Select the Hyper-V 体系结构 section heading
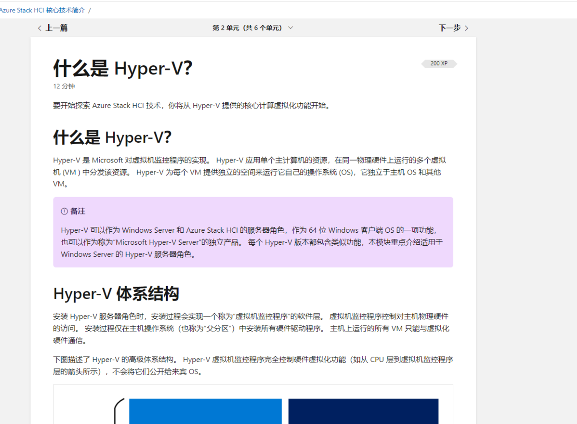This screenshot has height=424, width=577. (x=116, y=293)
